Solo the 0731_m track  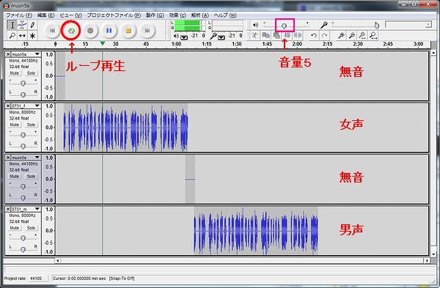[31, 228]
